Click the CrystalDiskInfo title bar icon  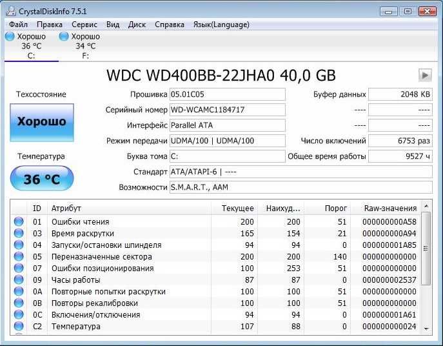pos(11,12)
